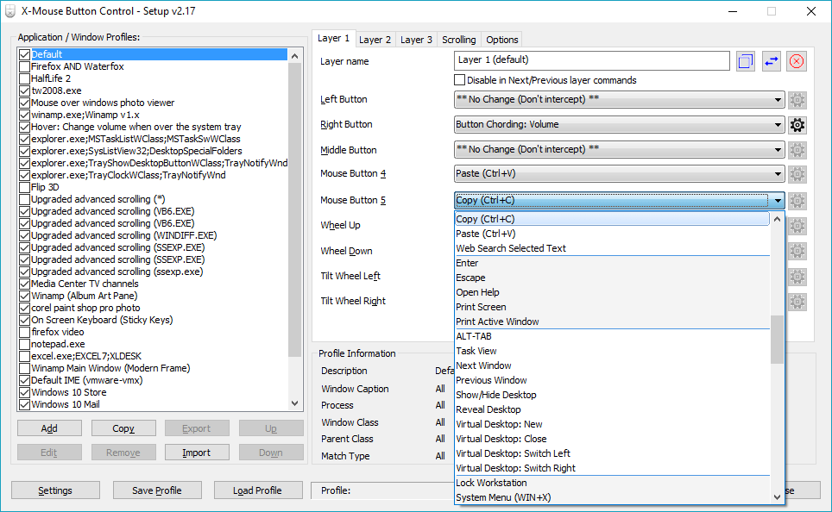This screenshot has width=832, height=512.
Task: Click the Wheel Up settings gear
Action: (797, 226)
